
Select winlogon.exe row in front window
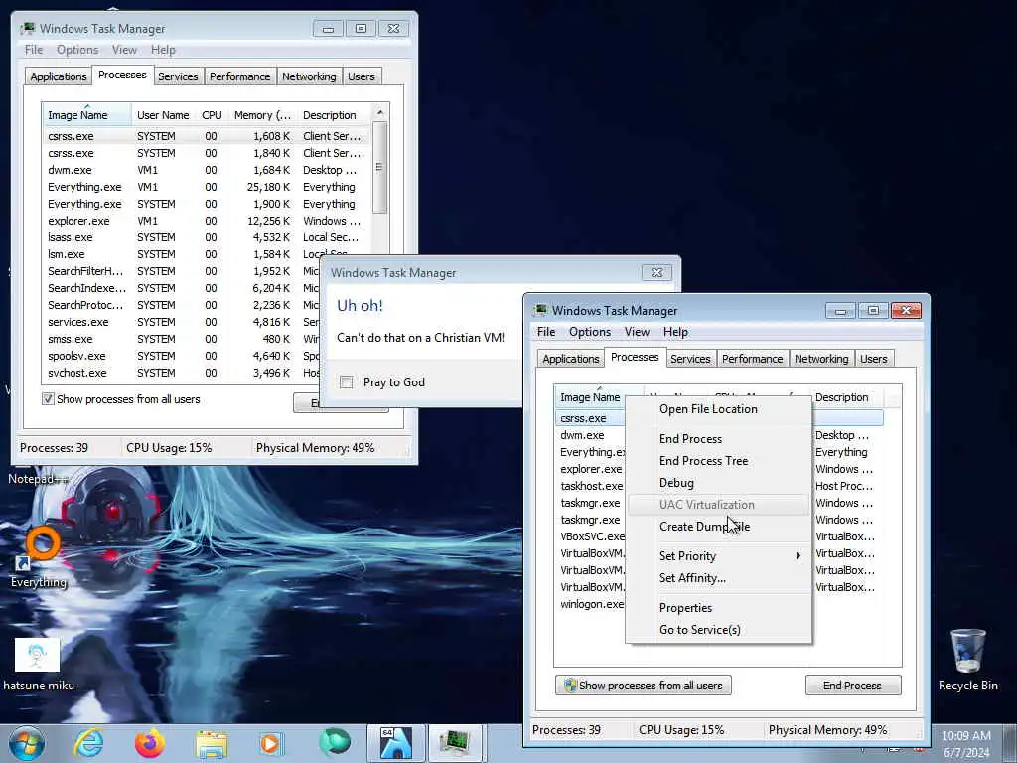point(591,604)
